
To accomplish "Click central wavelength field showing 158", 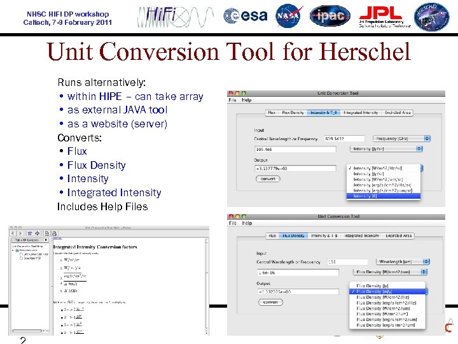I will 347,262.
